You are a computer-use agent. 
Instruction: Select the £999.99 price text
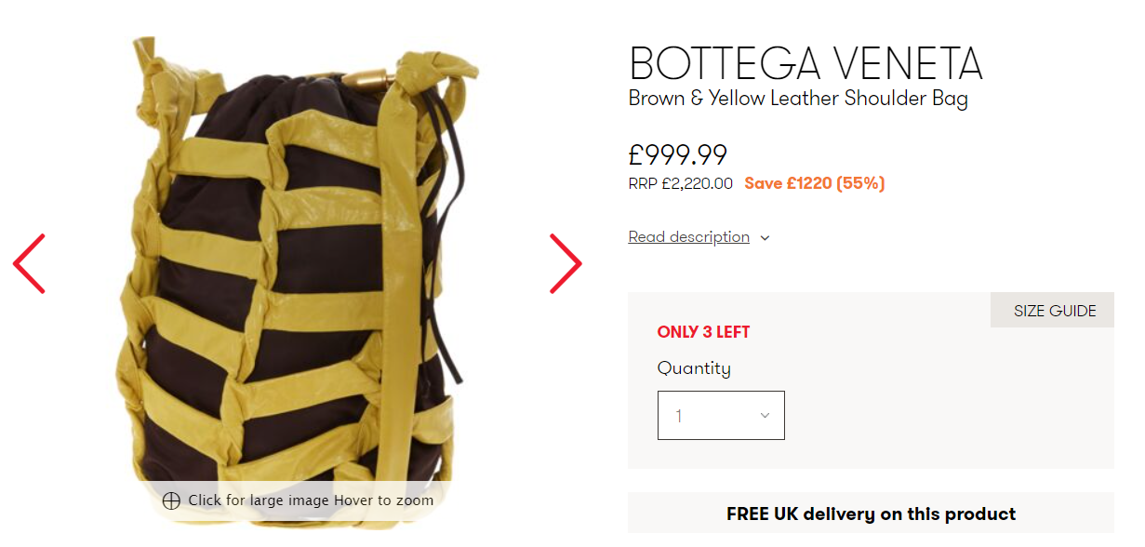click(678, 154)
